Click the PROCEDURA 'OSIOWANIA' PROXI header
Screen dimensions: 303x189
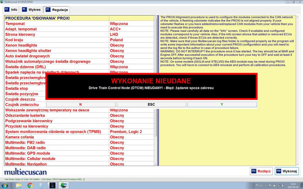pos(56,18)
